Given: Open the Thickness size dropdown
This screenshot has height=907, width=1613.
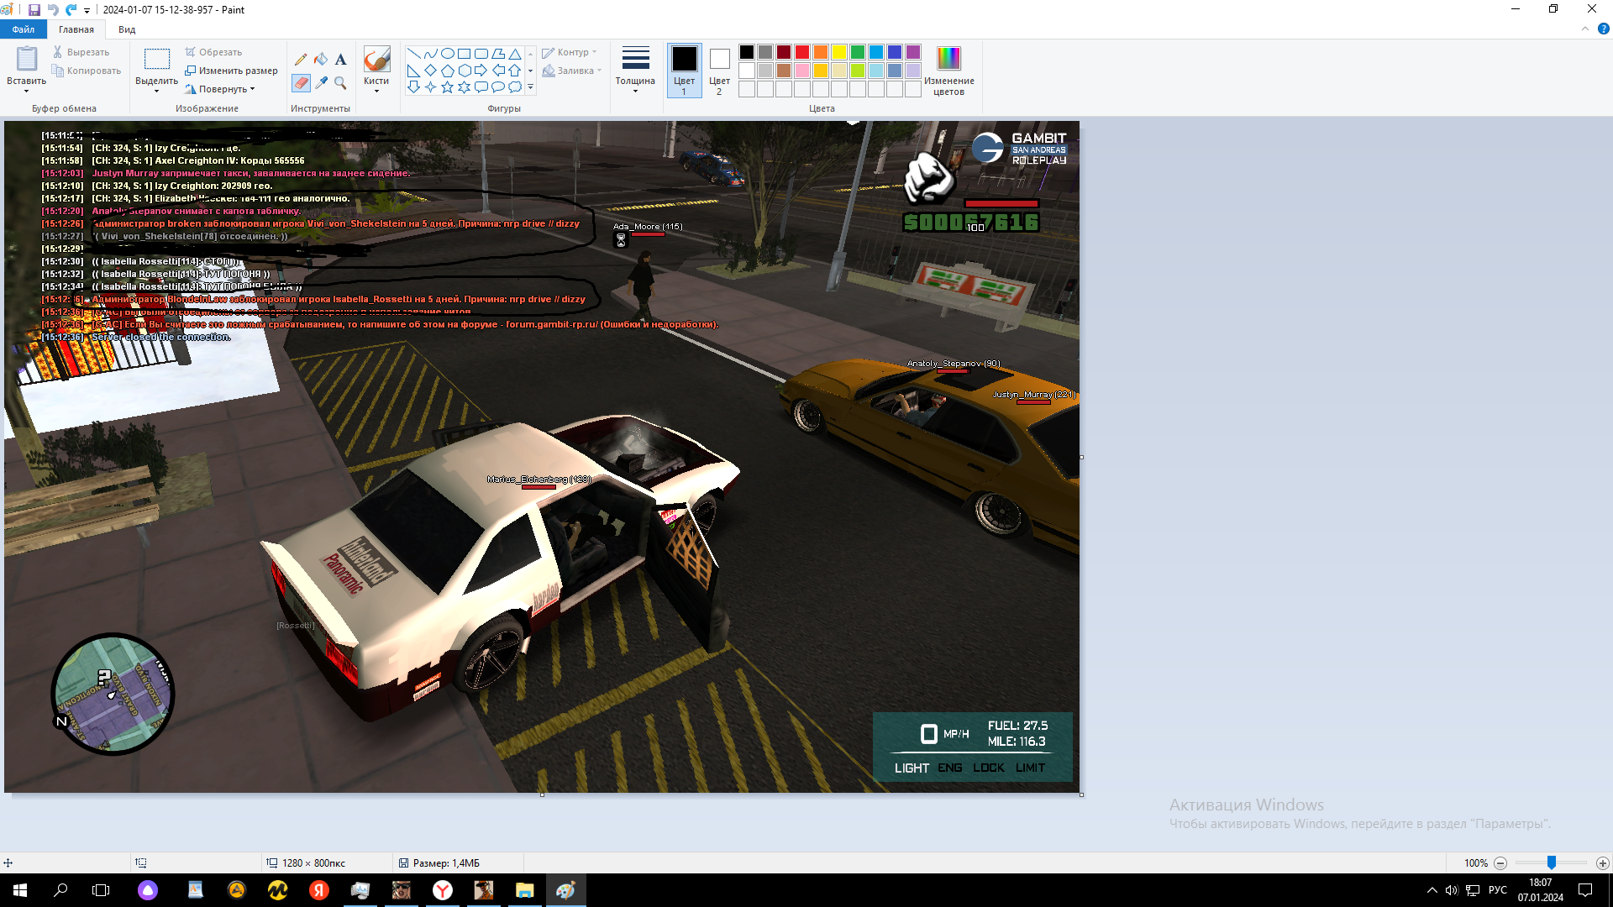Looking at the screenshot, I should 635,71.
